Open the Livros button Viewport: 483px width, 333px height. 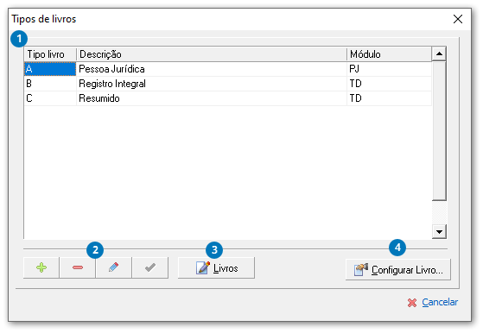coord(216,267)
